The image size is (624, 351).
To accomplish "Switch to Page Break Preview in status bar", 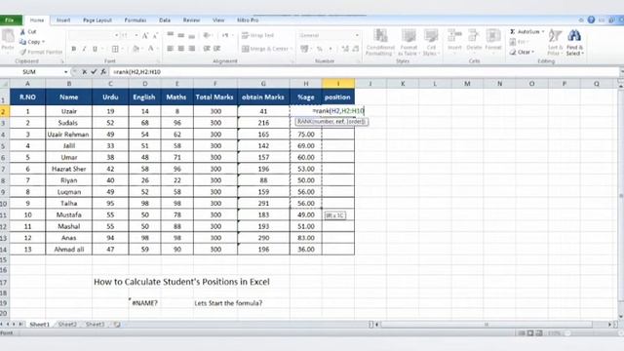I will coord(539,333).
